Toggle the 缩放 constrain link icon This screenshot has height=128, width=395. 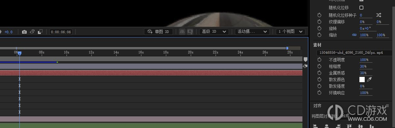(354, 35)
